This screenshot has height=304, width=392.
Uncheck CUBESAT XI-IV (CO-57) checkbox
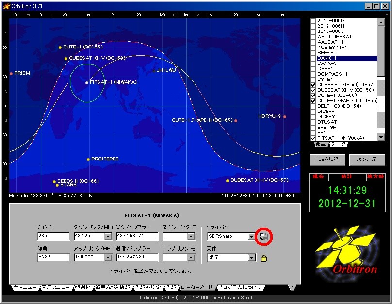pyautogui.click(x=313, y=85)
